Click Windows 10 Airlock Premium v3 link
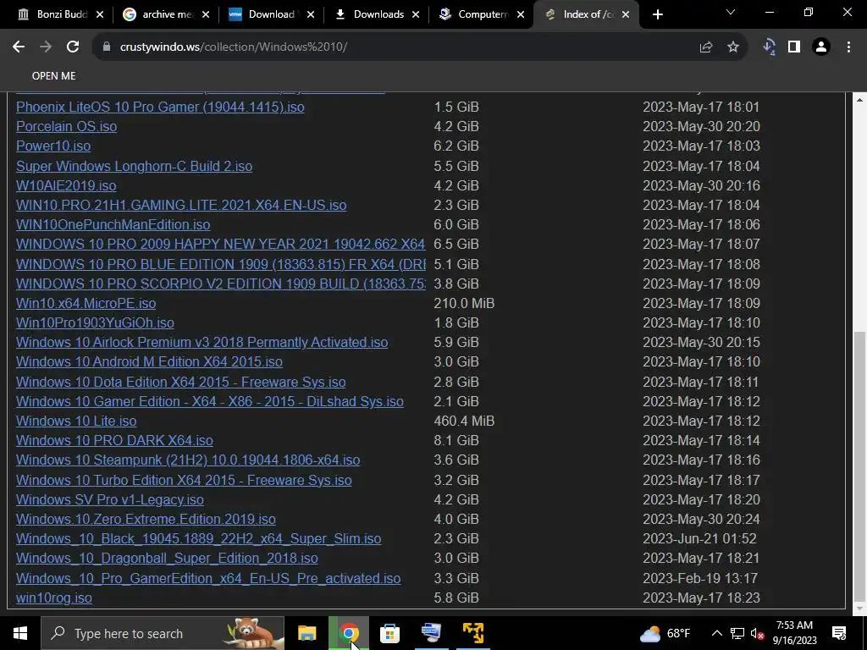Viewport: 867px width, 650px height. tap(202, 342)
